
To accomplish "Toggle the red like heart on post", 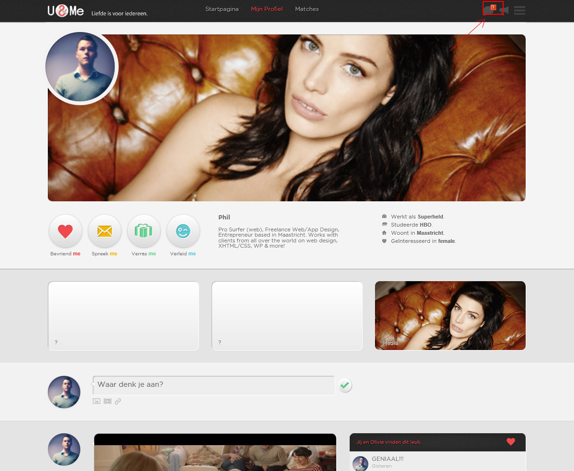I will (511, 442).
